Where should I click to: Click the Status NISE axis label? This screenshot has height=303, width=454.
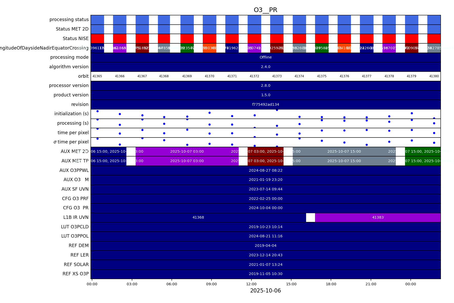pyautogui.click(x=76, y=38)
